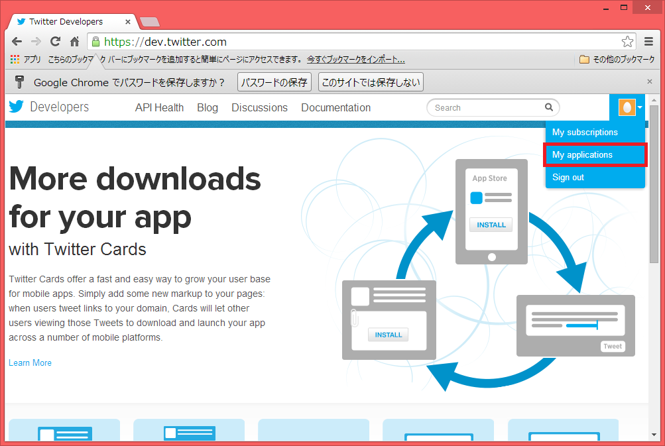665x446 pixels.
Task: Click the page scrollbar down arrow
Action: point(654,435)
